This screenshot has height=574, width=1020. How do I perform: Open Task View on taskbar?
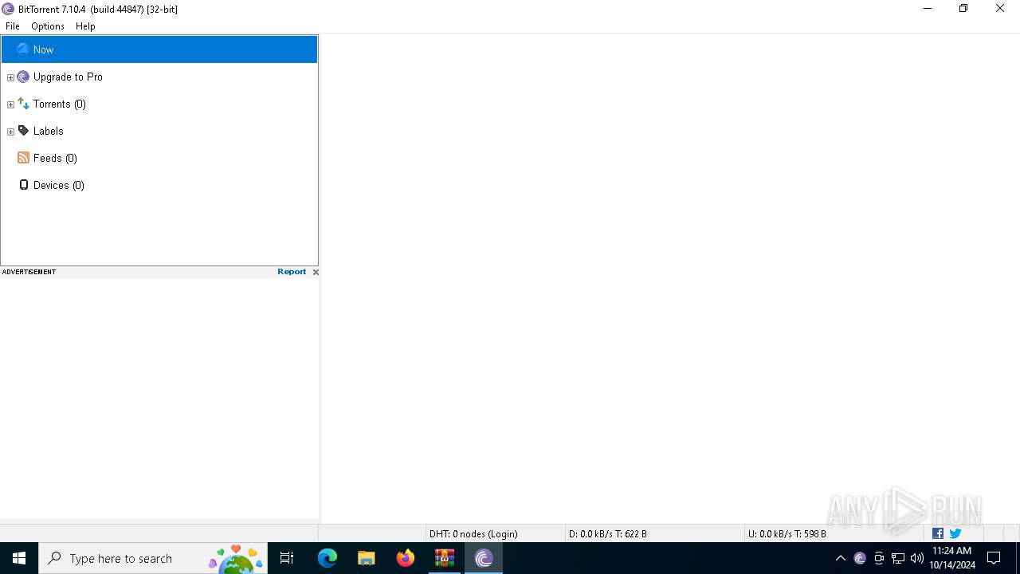click(287, 558)
